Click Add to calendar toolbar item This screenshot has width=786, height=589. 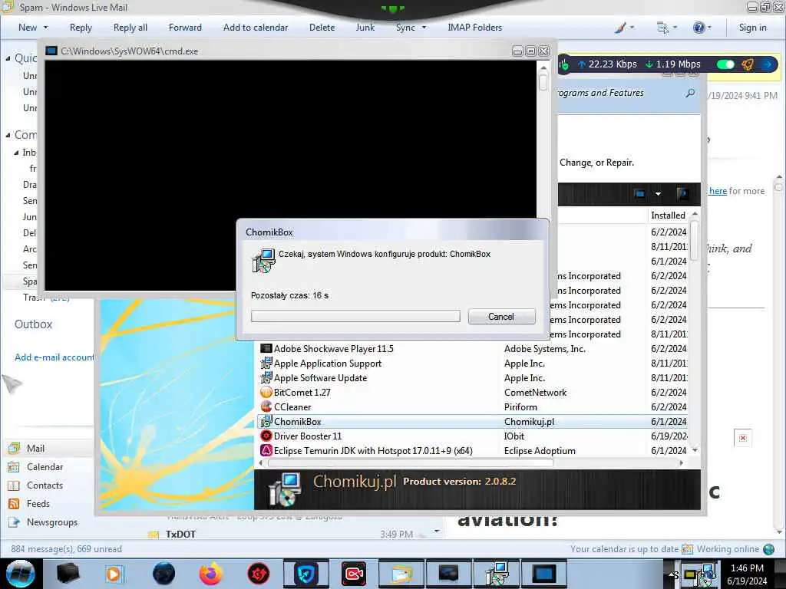(256, 28)
